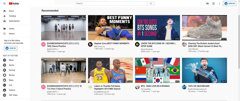The height and width of the screenshot is (101, 240).
Task: Click '2.6M views • 22 hours ago' text
Action: 104,94
